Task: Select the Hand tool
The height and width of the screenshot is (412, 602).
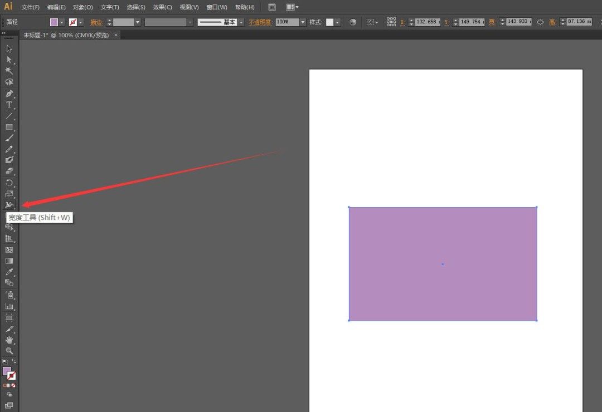Action: pyautogui.click(x=9, y=340)
